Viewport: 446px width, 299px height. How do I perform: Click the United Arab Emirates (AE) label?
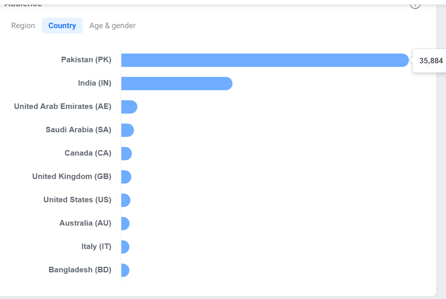pyautogui.click(x=63, y=106)
